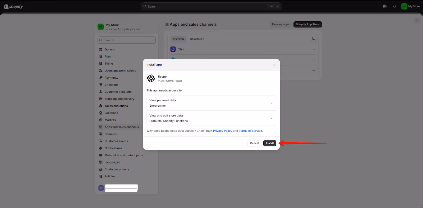The image size is (423, 208).
Task: Cancel the app installation
Action: tap(254, 143)
